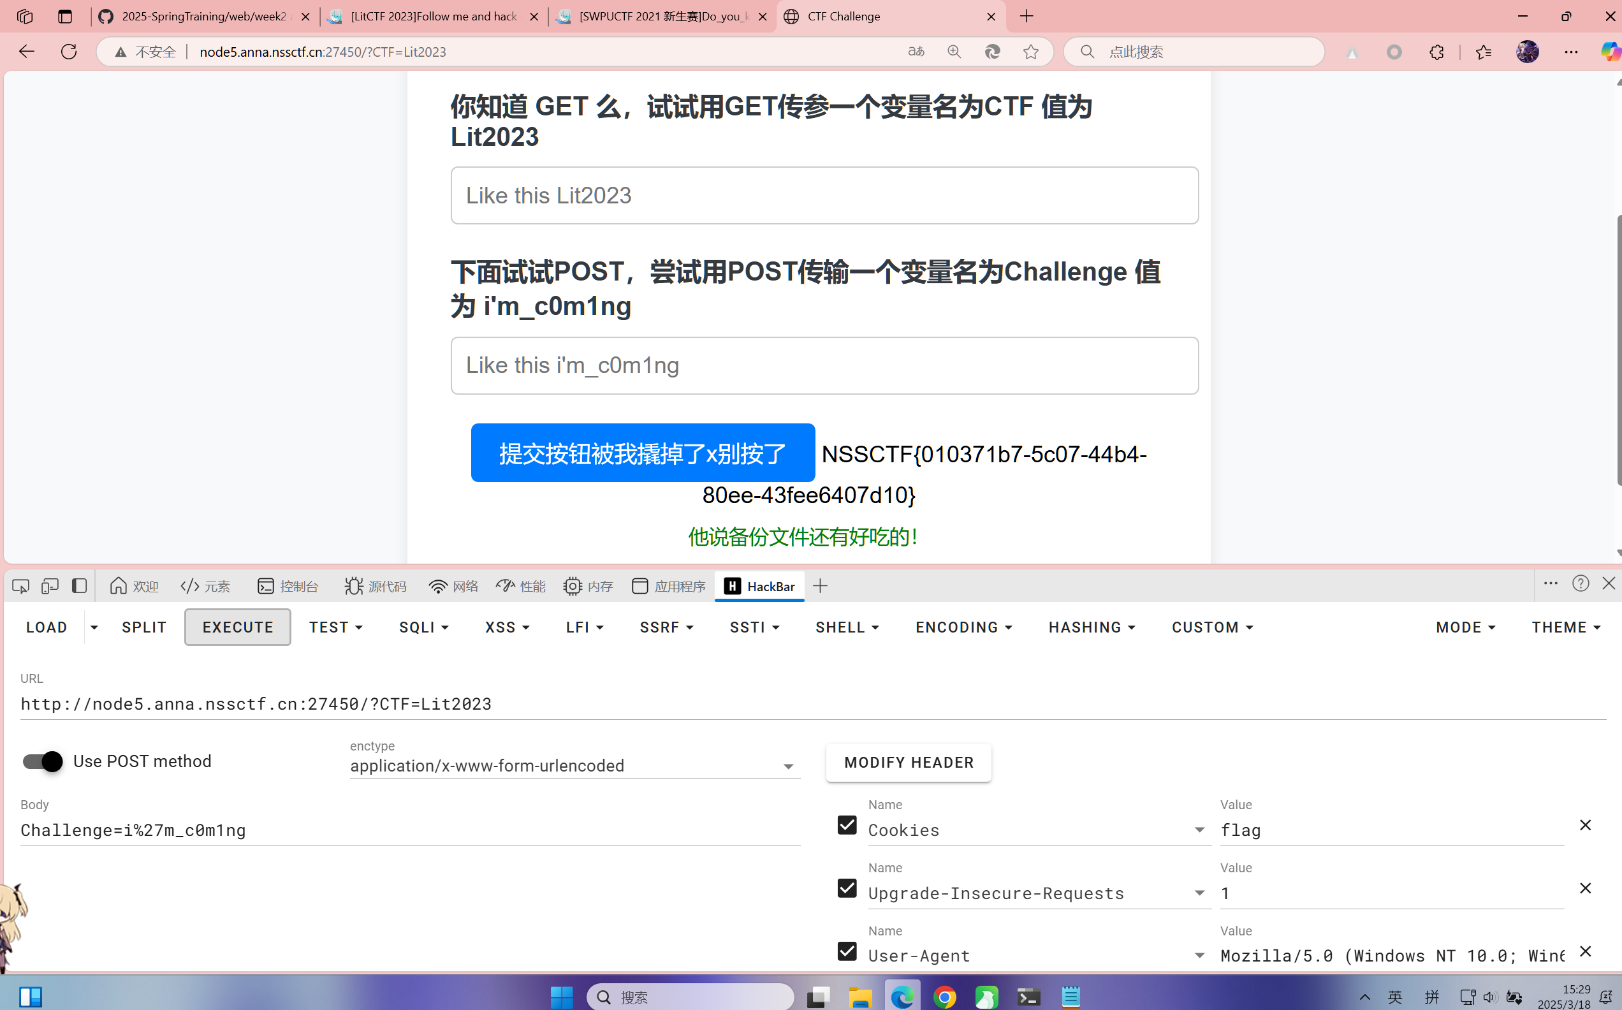Click the Body input field with Challenge parameter
Image resolution: width=1622 pixels, height=1010 pixels.
(x=409, y=830)
